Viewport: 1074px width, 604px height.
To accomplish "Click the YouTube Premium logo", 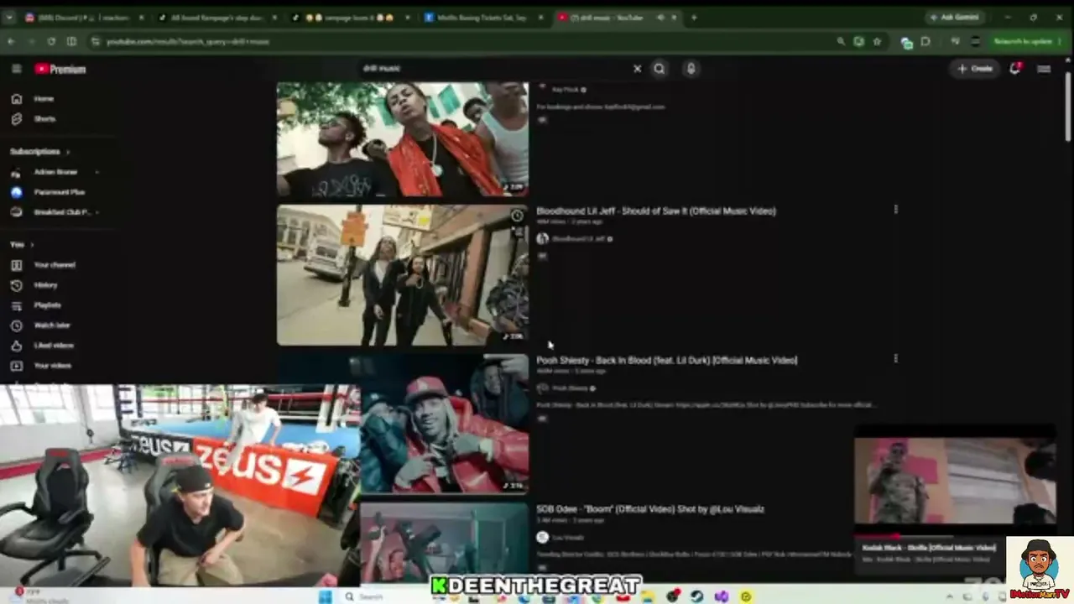I will point(60,69).
